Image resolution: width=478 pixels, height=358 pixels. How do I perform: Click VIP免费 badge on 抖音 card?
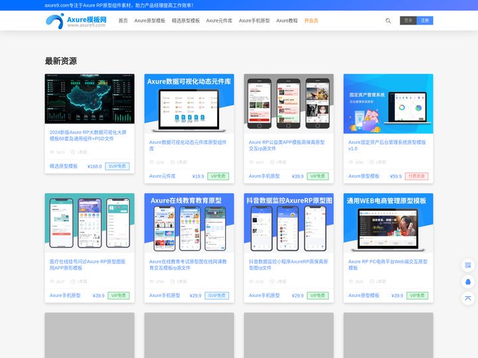click(317, 295)
